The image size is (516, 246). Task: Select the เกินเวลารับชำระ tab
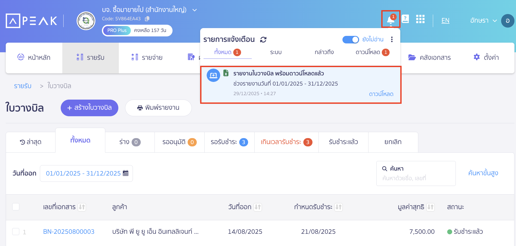(286, 142)
